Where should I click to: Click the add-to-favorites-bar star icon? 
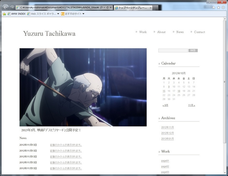click(4, 14)
